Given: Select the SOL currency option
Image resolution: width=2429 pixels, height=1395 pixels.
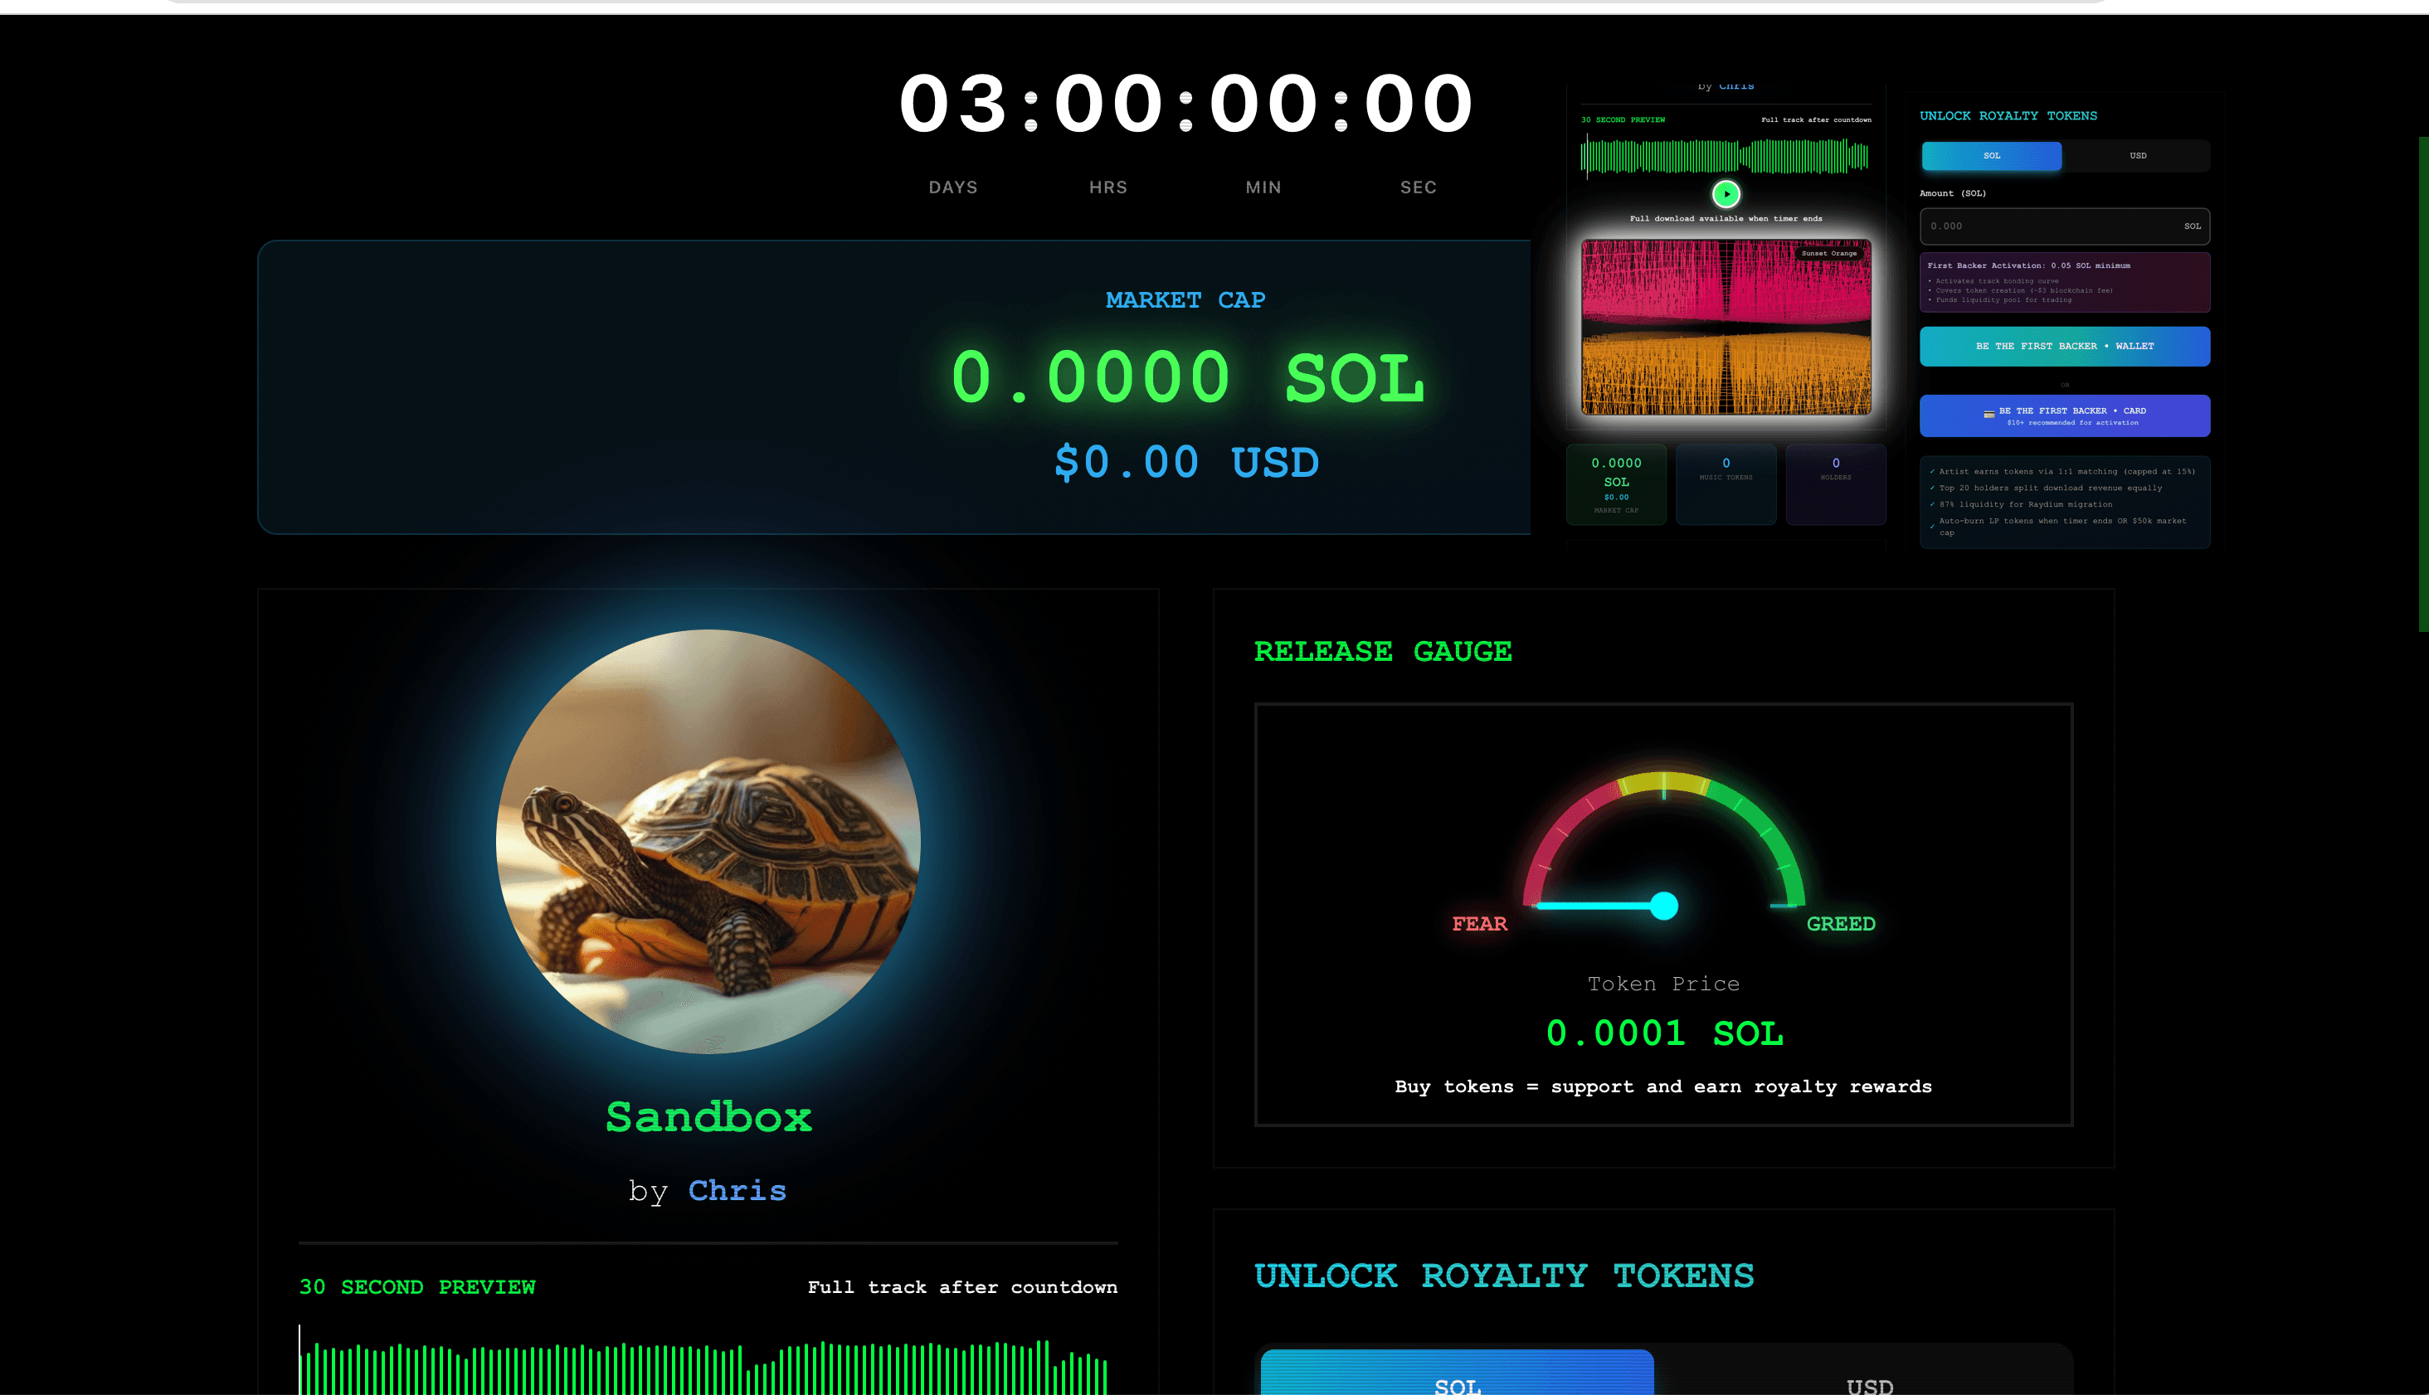Looking at the screenshot, I should (x=1990, y=155).
